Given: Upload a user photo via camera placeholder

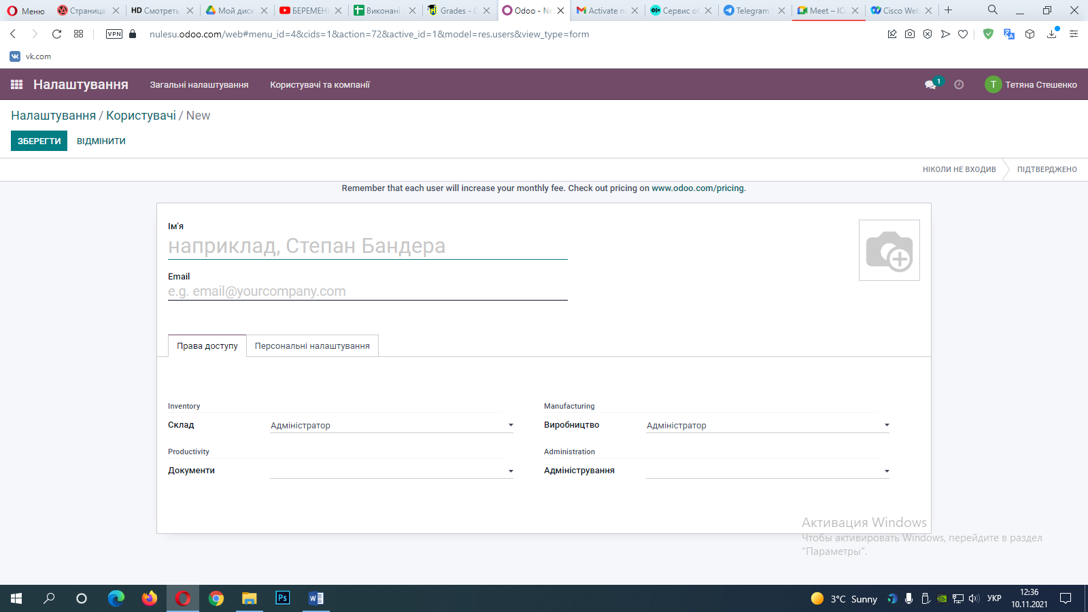Looking at the screenshot, I should (889, 250).
